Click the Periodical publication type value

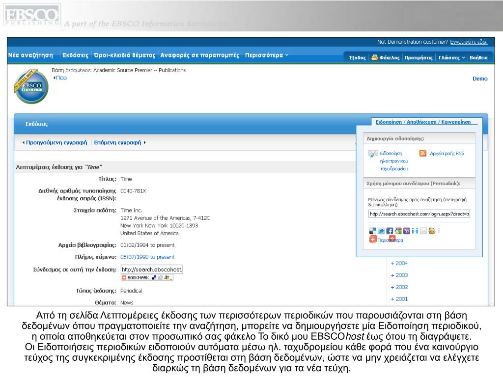click(131, 291)
